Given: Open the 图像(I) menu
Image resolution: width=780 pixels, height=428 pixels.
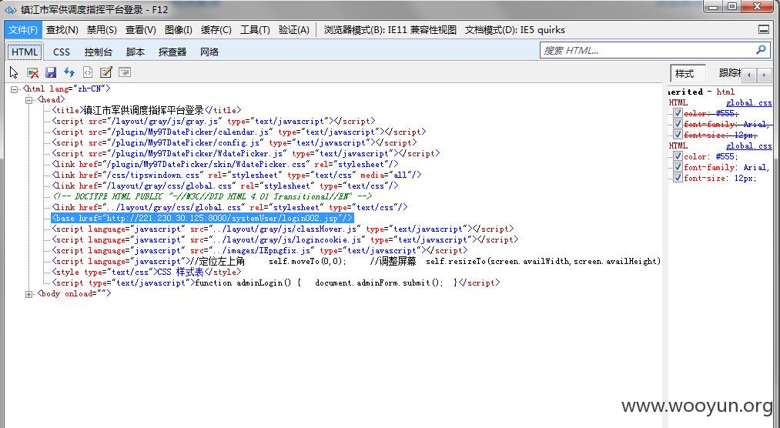Looking at the screenshot, I should point(179,30).
